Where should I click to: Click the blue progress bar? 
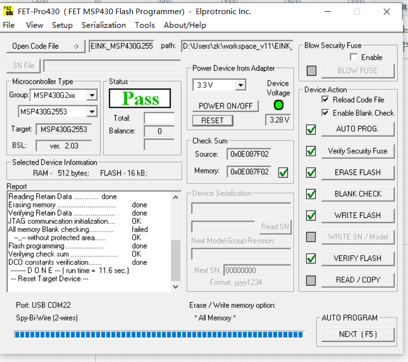click(x=159, y=334)
